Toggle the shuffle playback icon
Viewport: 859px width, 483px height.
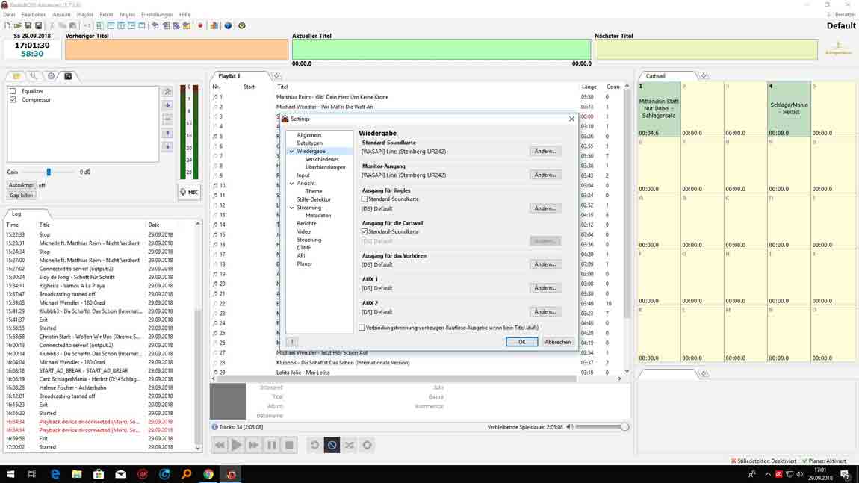pyautogui.click(x=349, y=445)
